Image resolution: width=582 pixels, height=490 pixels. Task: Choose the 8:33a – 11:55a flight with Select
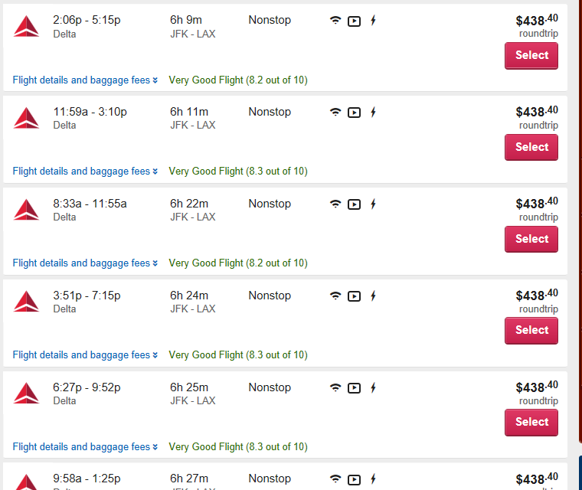click(531, 239)
